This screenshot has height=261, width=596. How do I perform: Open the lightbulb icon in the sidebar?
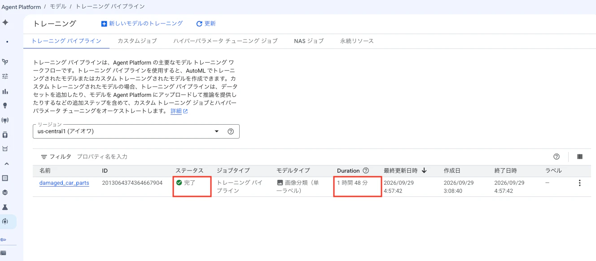5,105
